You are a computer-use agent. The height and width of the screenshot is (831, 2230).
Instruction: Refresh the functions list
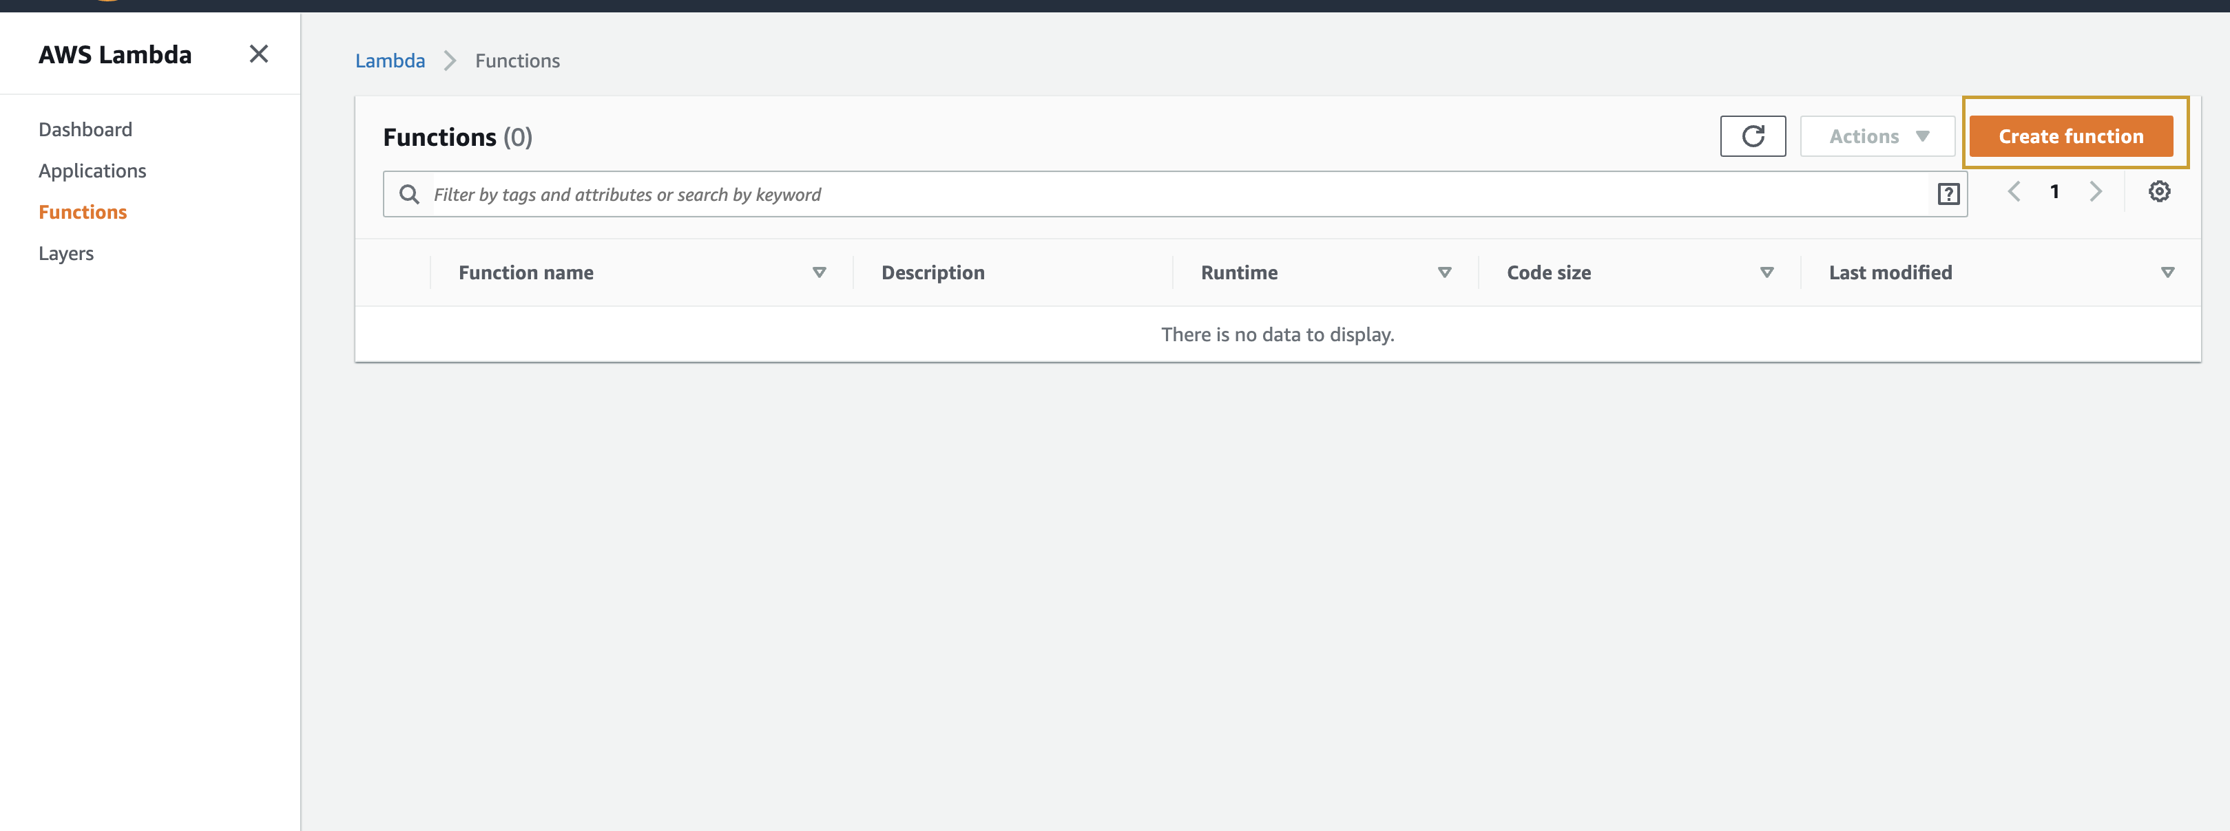[1753, 136]
